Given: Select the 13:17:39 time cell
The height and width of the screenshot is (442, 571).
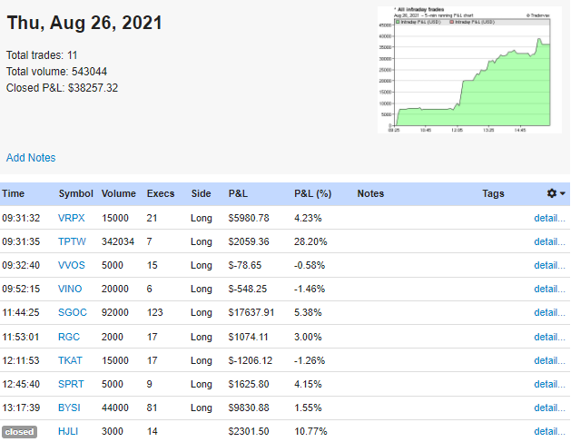Looking at the screenshot, I should pos(21,408).
